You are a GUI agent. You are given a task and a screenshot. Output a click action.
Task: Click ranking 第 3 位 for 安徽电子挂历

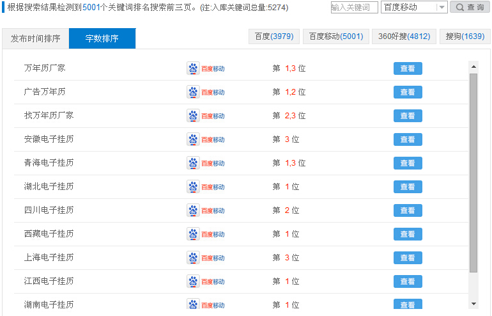(x=286, y=139)
